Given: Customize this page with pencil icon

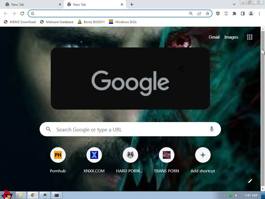Looking at the screenshot, I should click(x=250, y=181).
